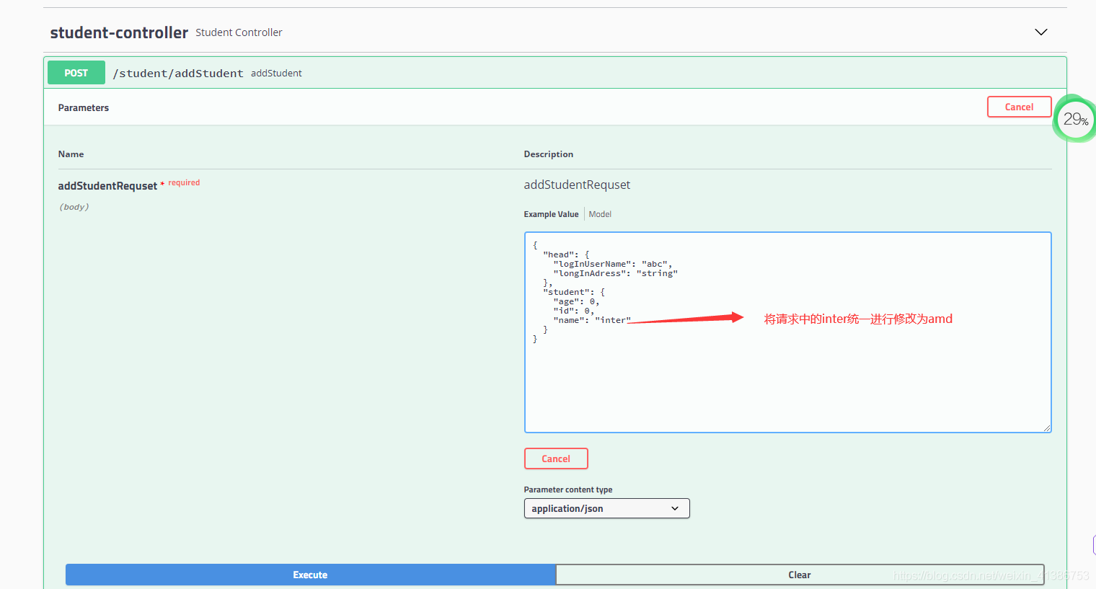Click the upper Cancel button in Parameters header

1019,106
